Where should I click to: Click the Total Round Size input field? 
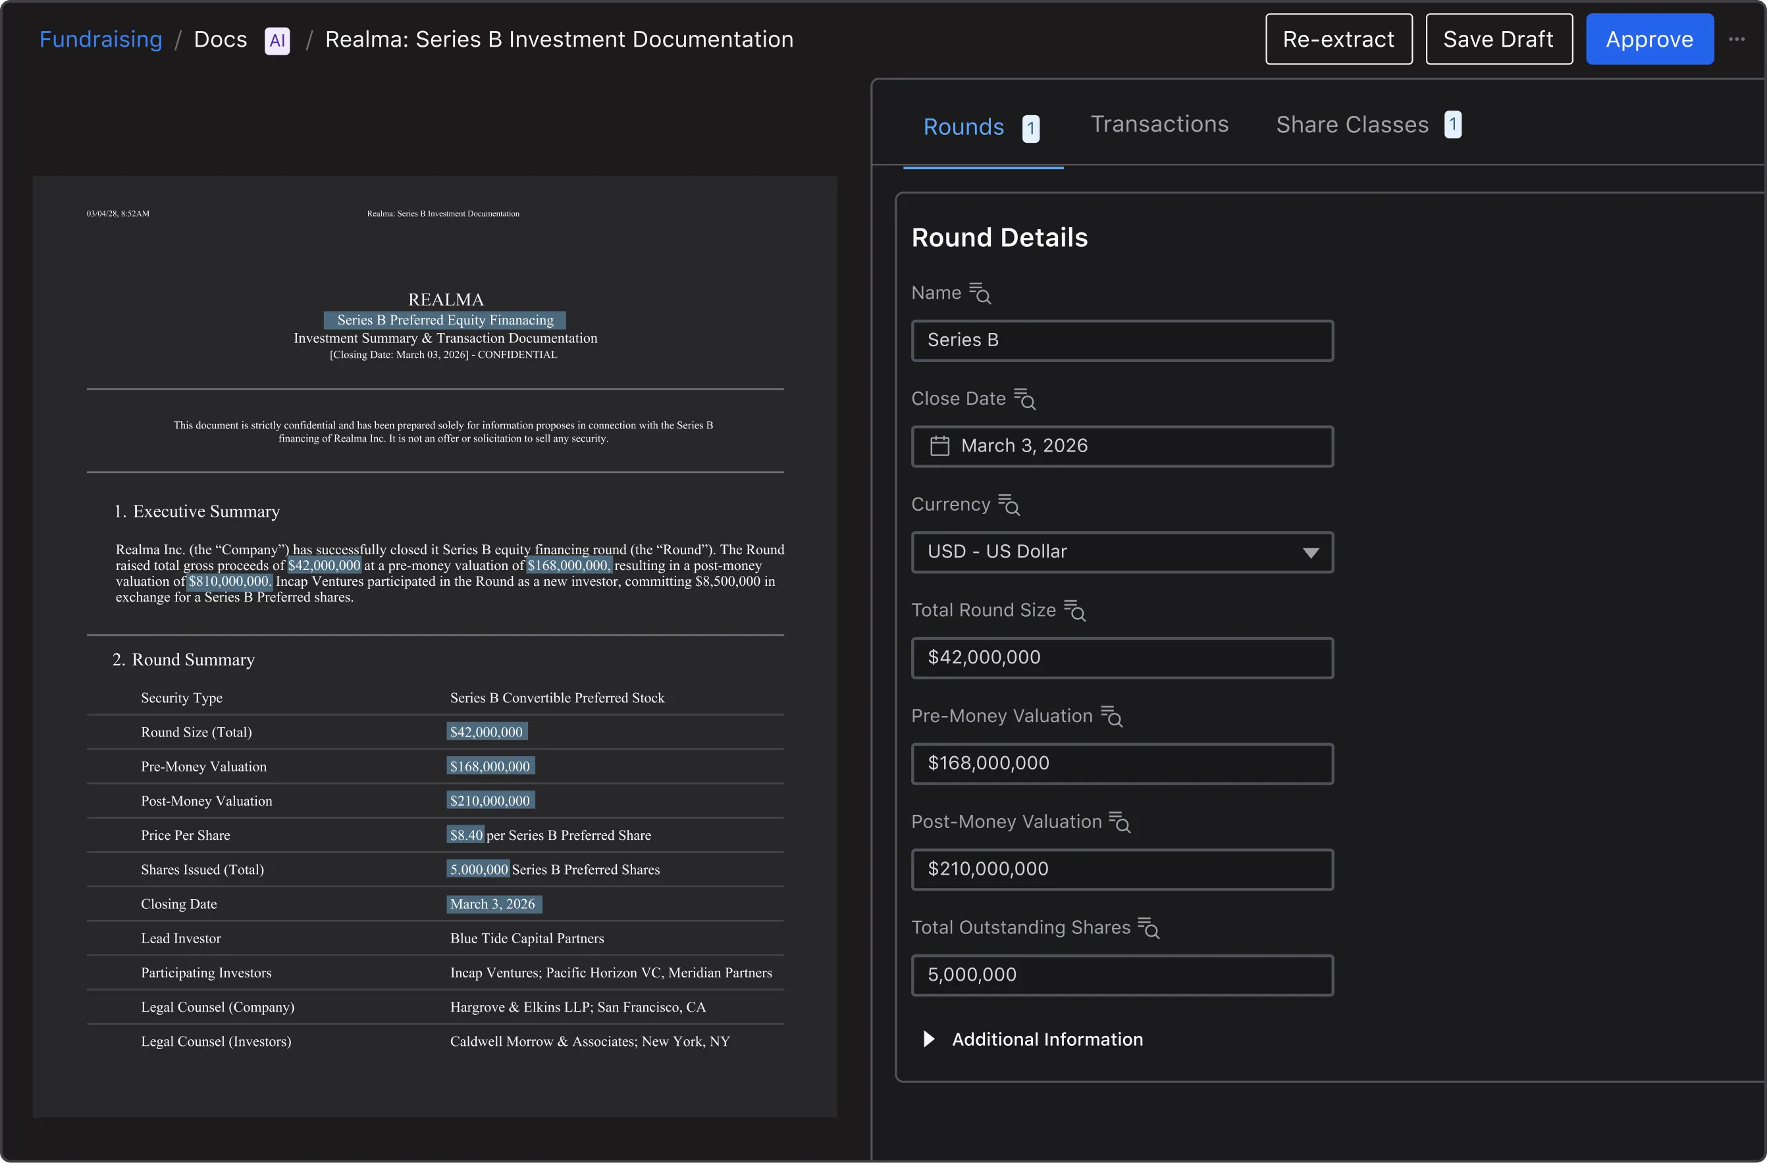click(x=1122, y=658)
